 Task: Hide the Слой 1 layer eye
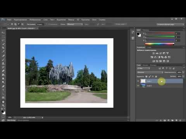pos(138,81)
